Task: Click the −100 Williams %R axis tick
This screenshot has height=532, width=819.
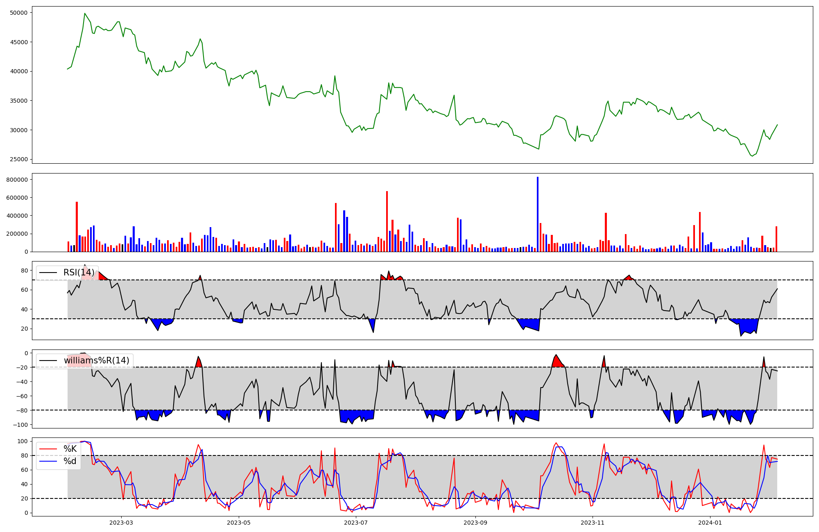Action: 20,425
